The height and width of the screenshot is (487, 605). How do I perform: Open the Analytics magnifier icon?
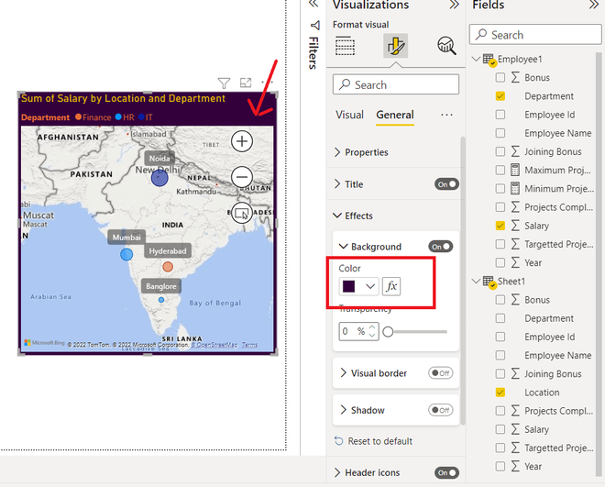pos(446,46)
